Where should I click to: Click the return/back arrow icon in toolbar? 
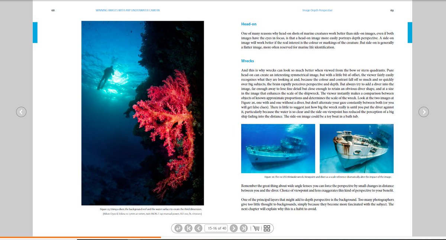point(178,228)
